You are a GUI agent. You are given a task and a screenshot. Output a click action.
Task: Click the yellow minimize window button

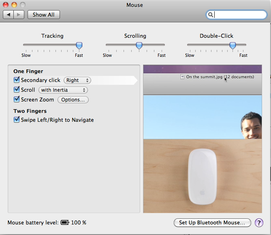14,5
